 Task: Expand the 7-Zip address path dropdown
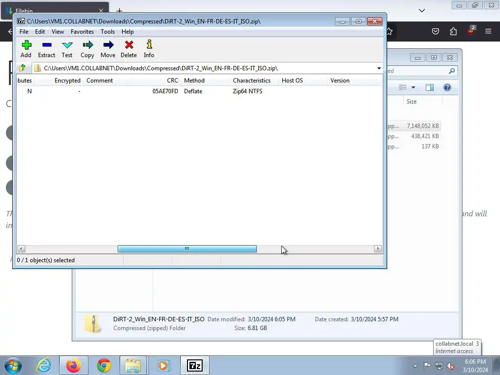point(379,68)
